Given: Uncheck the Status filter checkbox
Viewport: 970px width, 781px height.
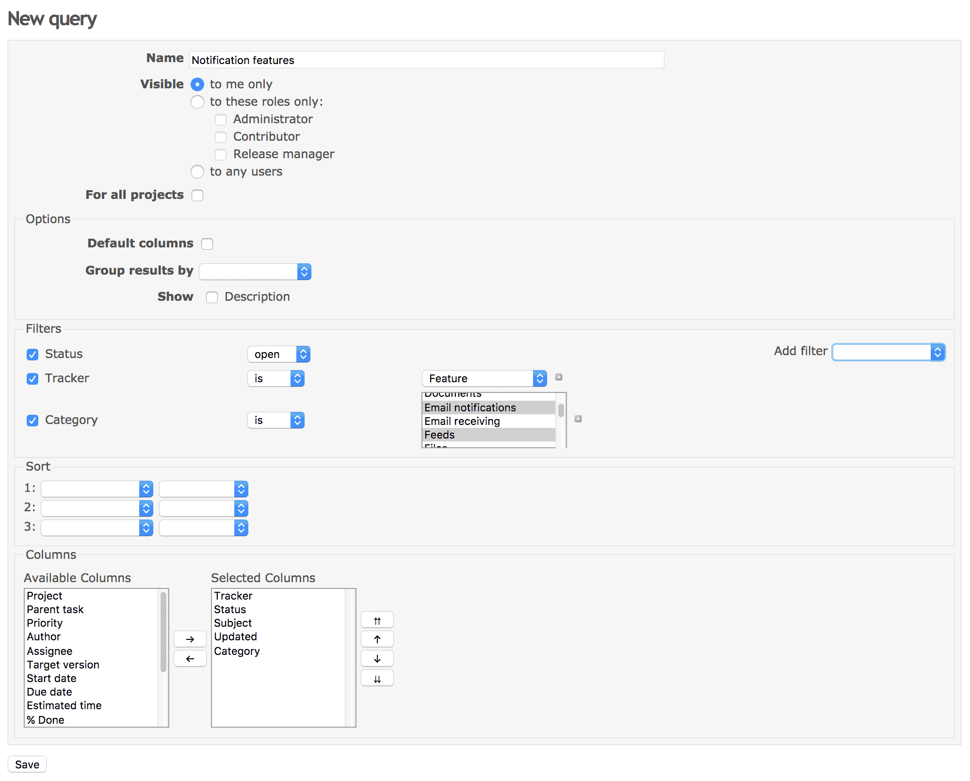Looking at the screenshot, I should [x=32, y=355].
